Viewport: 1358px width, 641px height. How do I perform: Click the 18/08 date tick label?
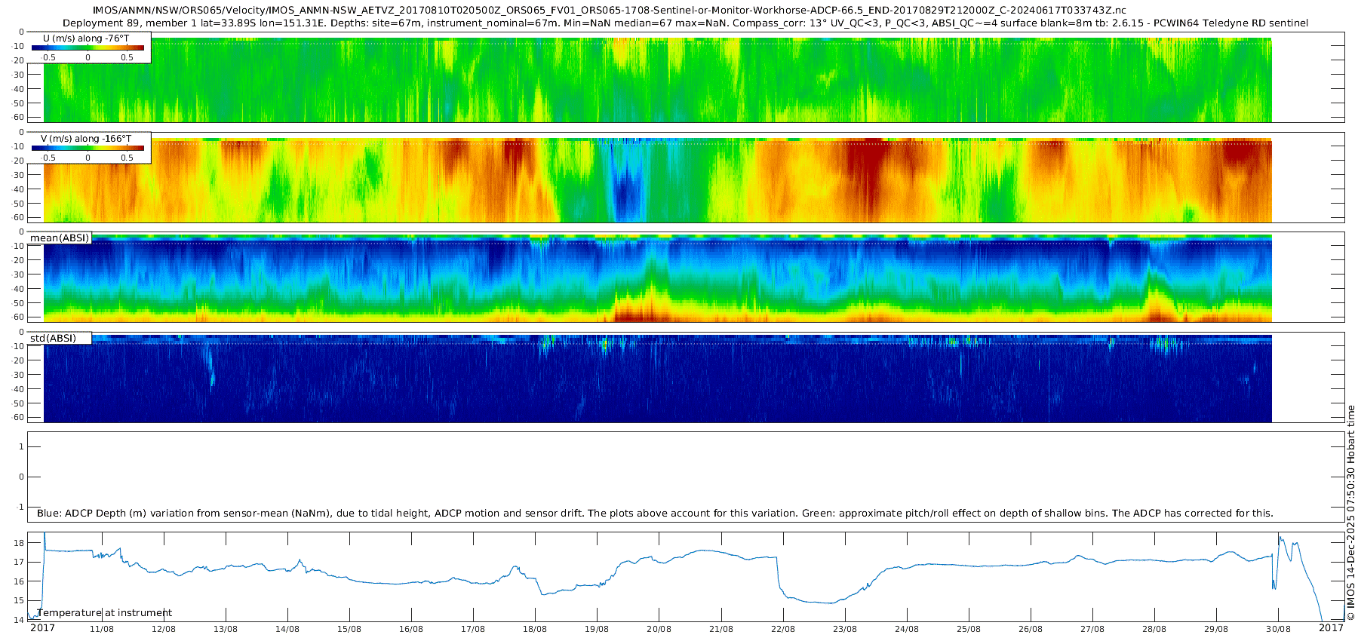[x=535, y=629]
